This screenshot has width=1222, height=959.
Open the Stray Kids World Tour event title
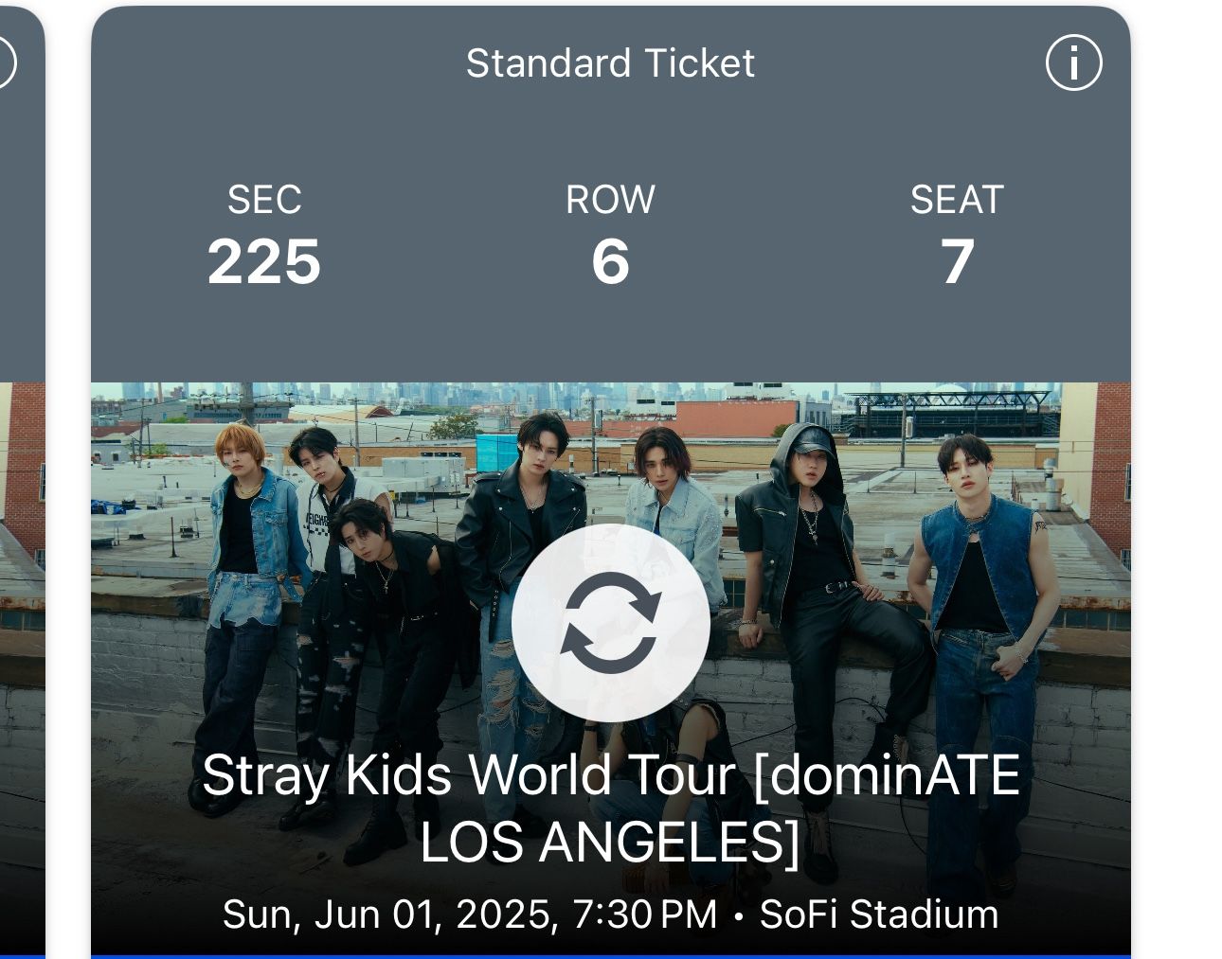tap(610, 775)
